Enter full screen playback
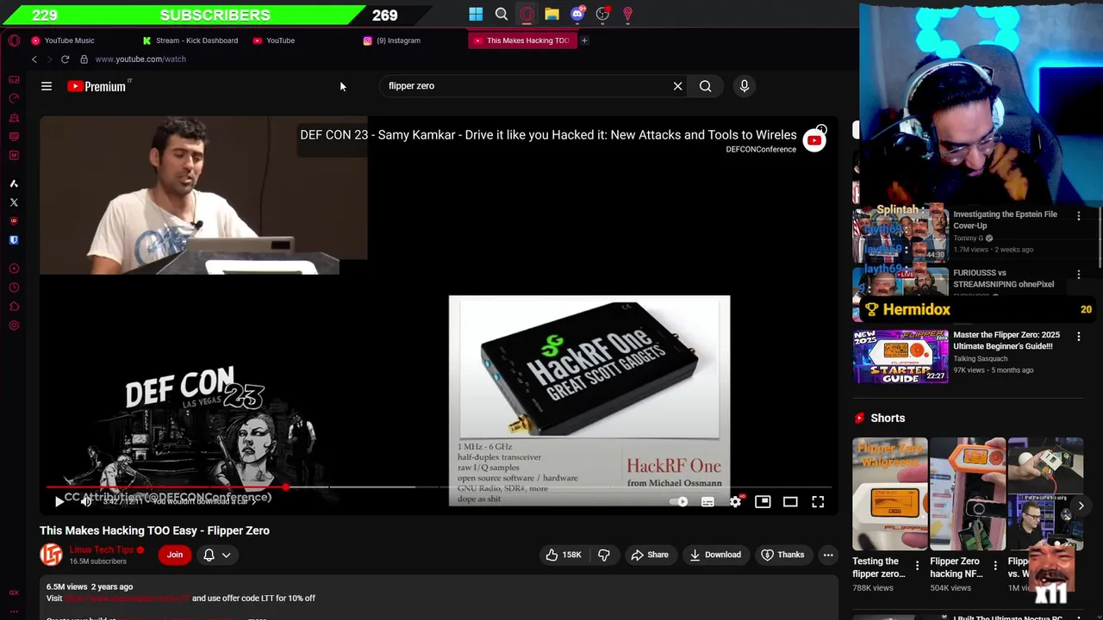 pyautogui.click(x=818, y=501)
